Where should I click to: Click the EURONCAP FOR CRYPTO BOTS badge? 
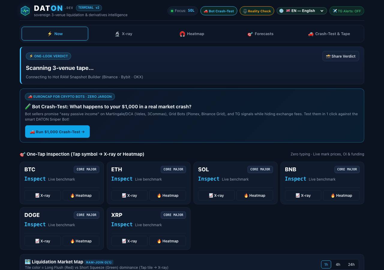[70, 97]
